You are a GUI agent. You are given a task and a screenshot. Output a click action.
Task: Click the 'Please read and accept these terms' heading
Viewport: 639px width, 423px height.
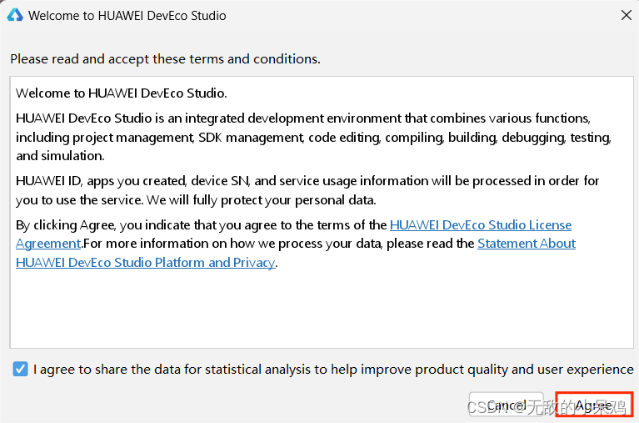point(165,59)
